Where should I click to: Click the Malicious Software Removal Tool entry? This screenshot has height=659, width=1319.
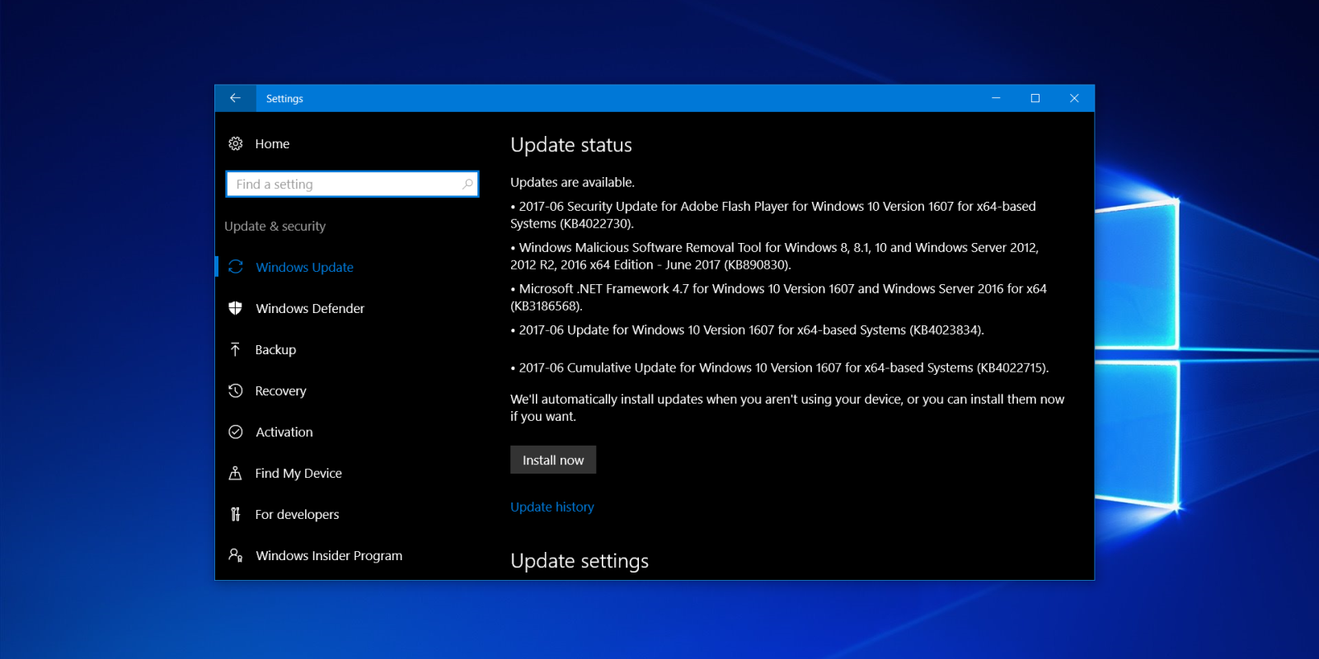pos(775,256)
